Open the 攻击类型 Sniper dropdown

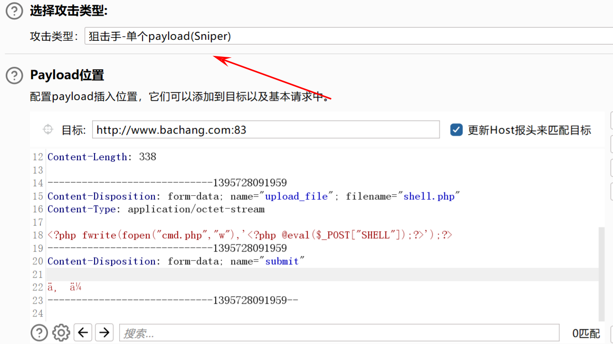[349, 36]
